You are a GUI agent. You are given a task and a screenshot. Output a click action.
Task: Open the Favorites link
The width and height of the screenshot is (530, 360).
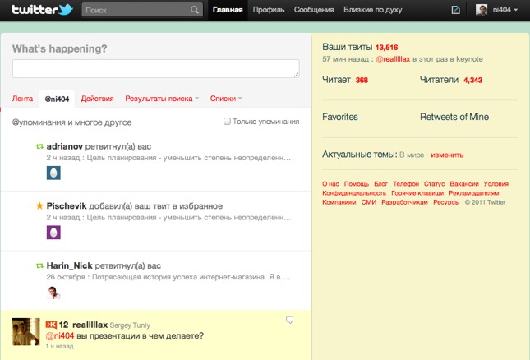pyautogui.click(x=339, y=117)
